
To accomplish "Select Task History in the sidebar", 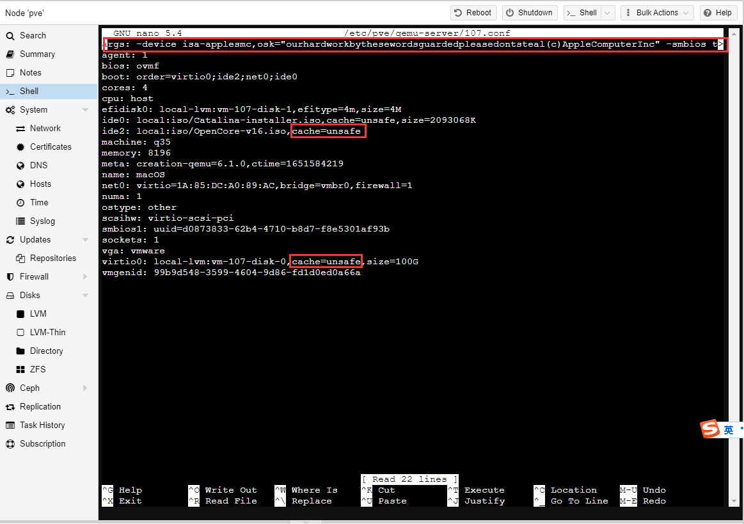I will pyautogui.click(x=42, y=425).
